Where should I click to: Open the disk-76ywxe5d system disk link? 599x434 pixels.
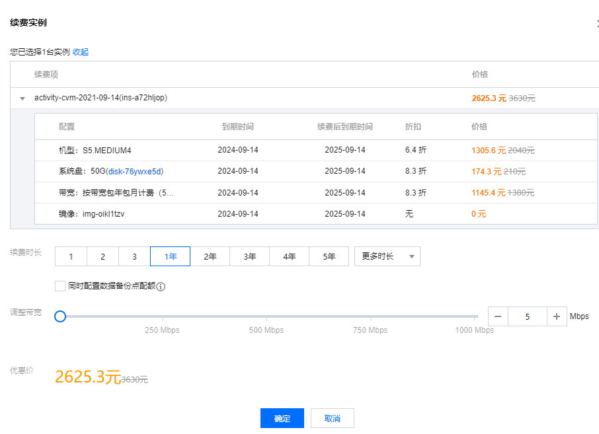point(135,171)
